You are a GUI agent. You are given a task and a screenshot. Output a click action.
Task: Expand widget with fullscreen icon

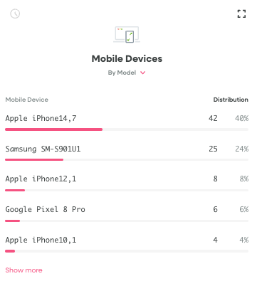[x=241, y=14]
